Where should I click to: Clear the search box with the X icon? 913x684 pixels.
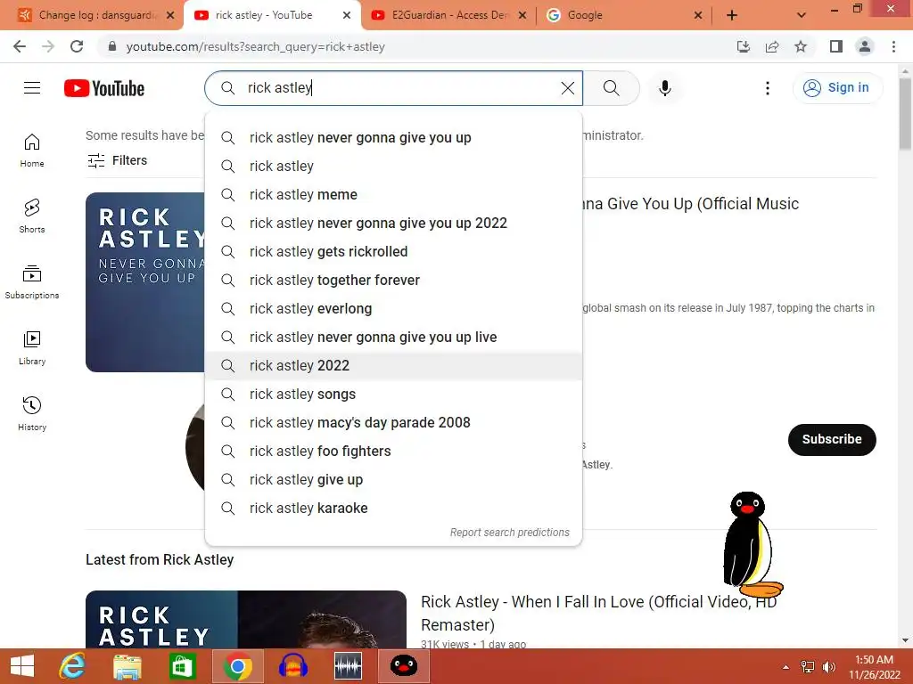(568, 88)
